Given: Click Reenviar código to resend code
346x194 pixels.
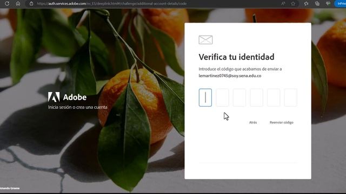Looking at the screenshot, I should [282, 122].
